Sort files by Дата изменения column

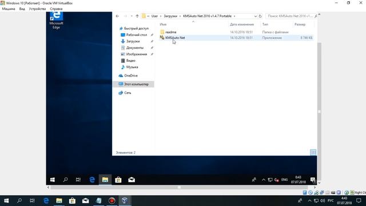click(x=242, y=24)
